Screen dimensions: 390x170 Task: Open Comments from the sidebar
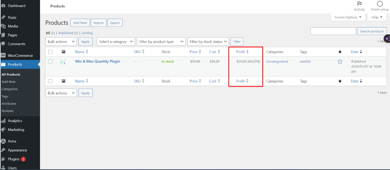[16, 44]
